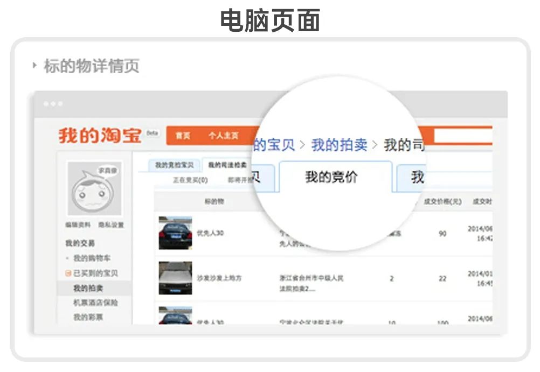Click the Beta badge next to logo
The height and width of the screenshot is (372, 540).
pos(153,133)
